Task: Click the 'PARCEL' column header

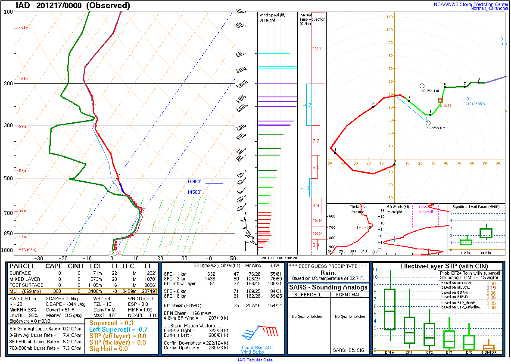Action: point(22,266)
